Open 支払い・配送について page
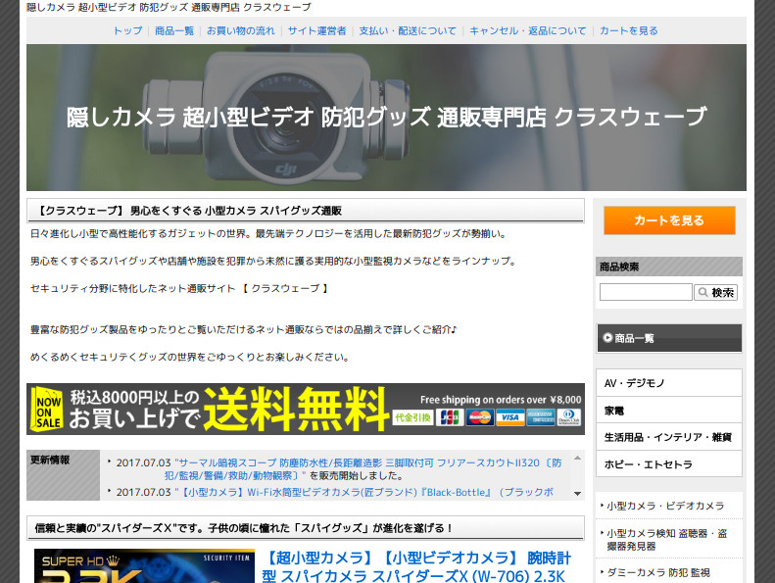 coord(408,30)
